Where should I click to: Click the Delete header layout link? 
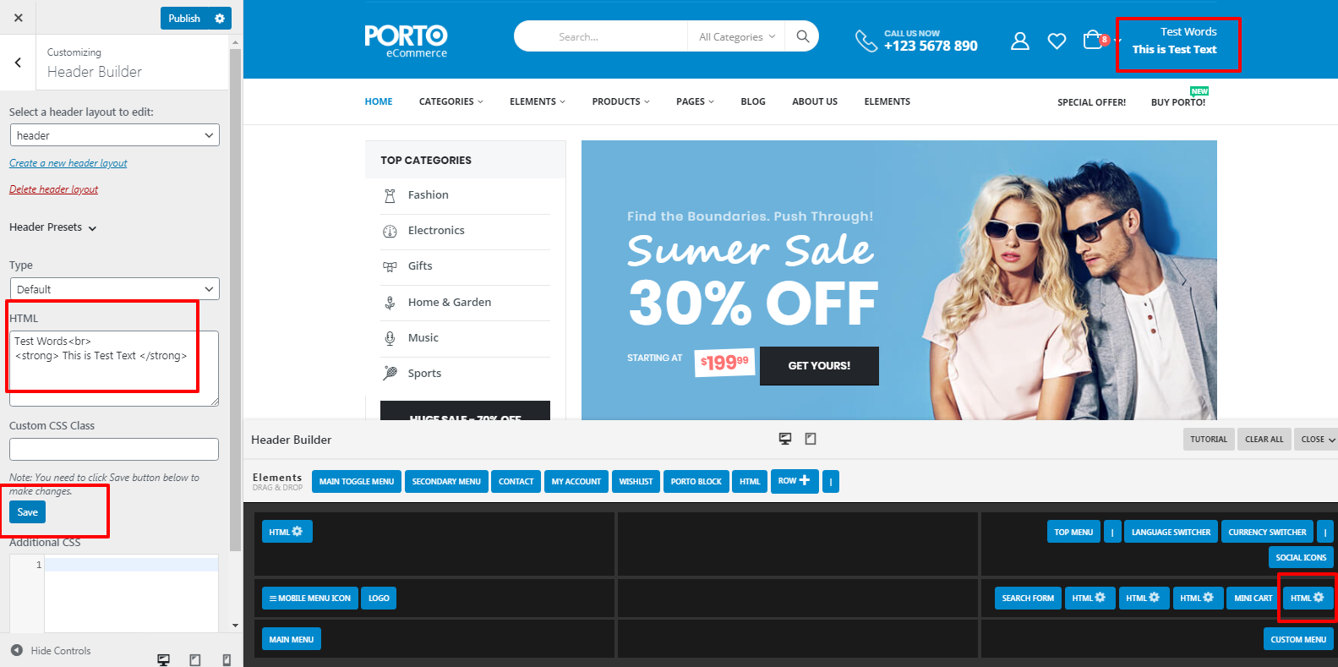53,189
